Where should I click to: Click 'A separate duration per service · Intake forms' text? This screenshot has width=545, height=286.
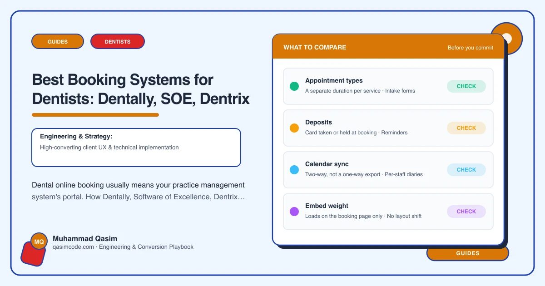(360, 91)
